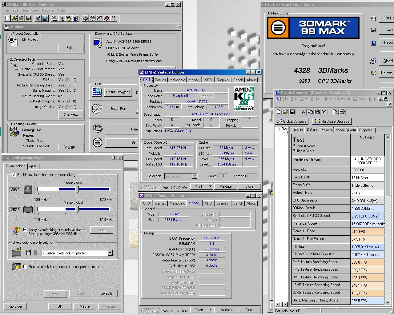Click the system info computer icon in 3DMark toolbar
The width and height of the screenshot is (394, 315).
tap(38, 18)
